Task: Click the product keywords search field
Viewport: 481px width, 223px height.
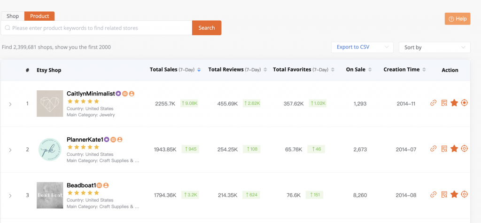Action: (x=99, y=28)
